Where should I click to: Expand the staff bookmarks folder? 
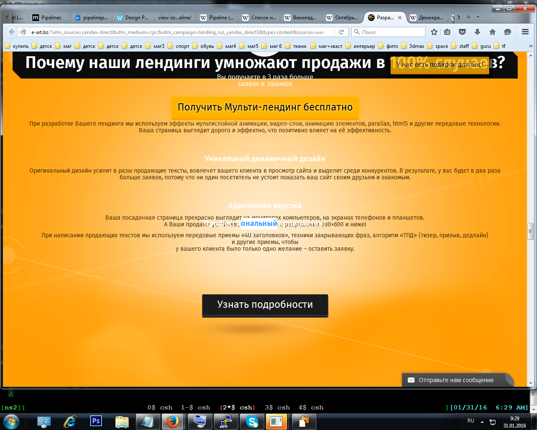[460, 46]
